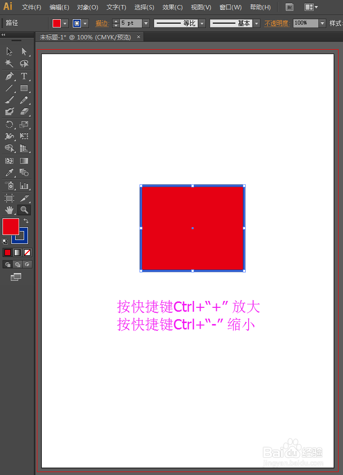Image resolution: width=343 pixels, height=475 pixels.
Task: Open the opacity 100% dropdown arrow
Action: pos(322,23)
